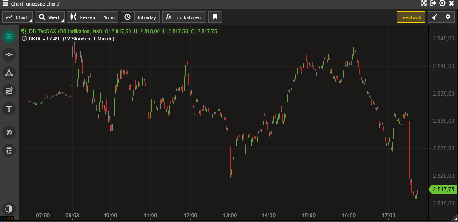Open the hamburger menu in title bar

pos(6,3)
